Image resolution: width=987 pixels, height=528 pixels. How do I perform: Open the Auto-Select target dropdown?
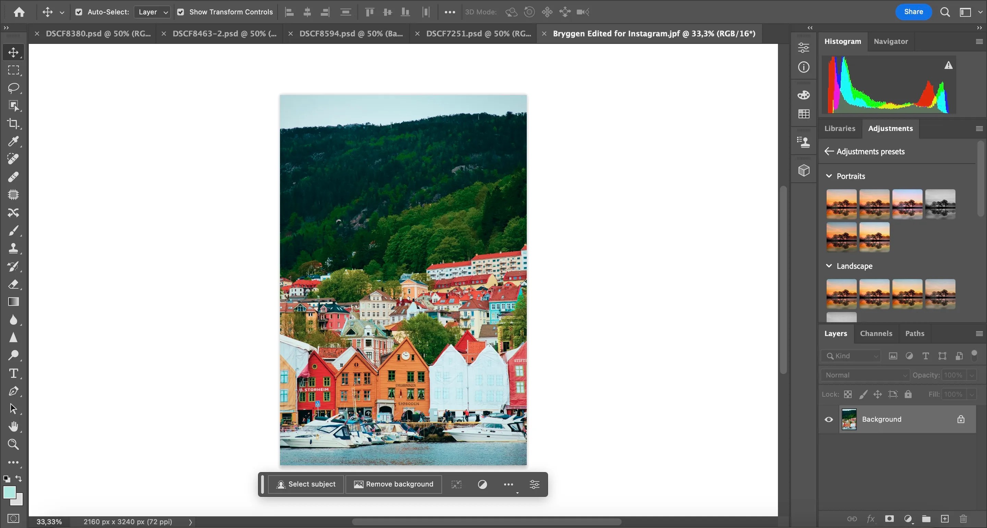152,12
